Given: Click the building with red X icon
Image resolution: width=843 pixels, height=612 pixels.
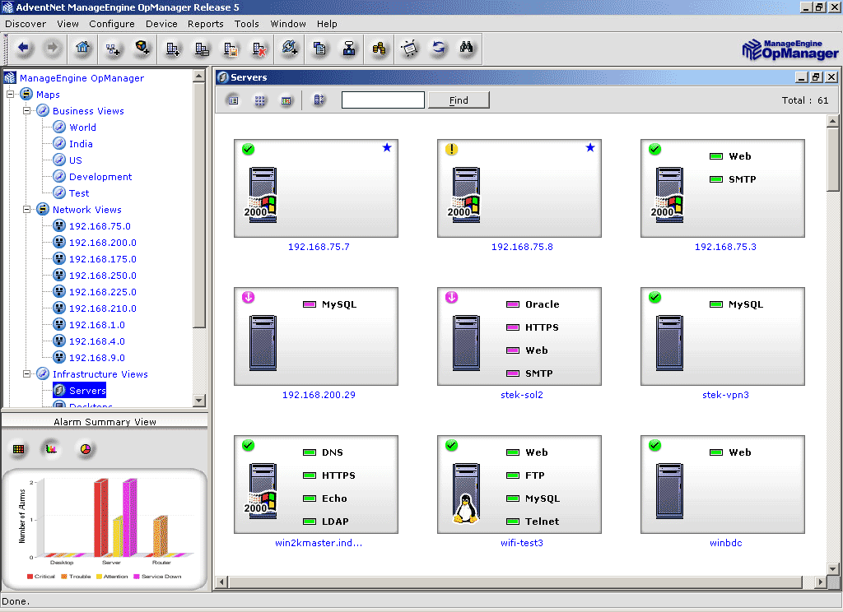Looking at the screenshot, I should pyautogui.click(x=259, y=49).
